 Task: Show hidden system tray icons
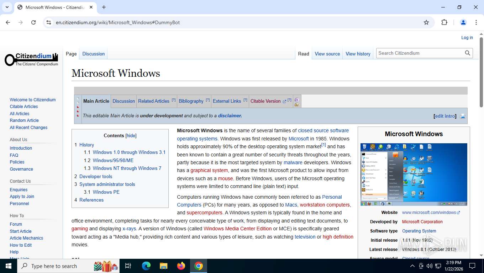[412, 266]
